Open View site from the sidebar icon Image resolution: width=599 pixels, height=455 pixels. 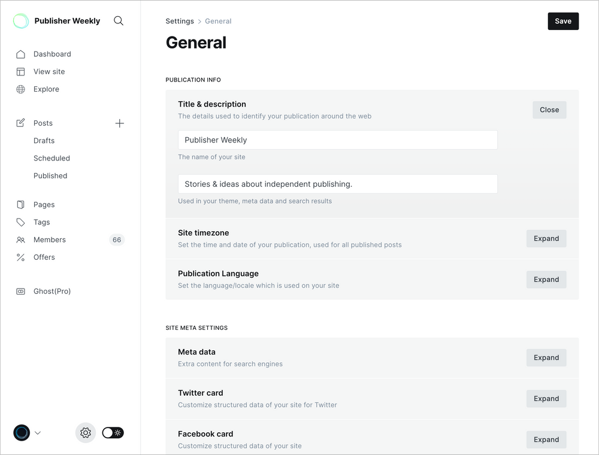tap(20, 71)
